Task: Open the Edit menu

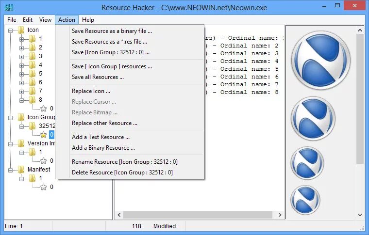Action: click(28, 20)
